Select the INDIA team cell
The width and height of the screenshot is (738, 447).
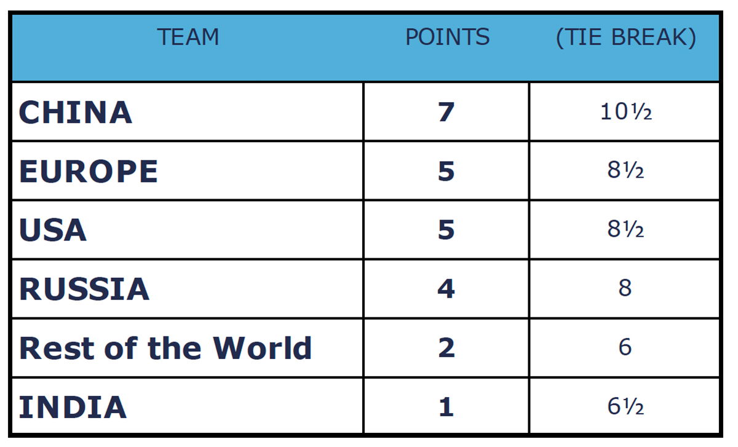click(73, 408)
